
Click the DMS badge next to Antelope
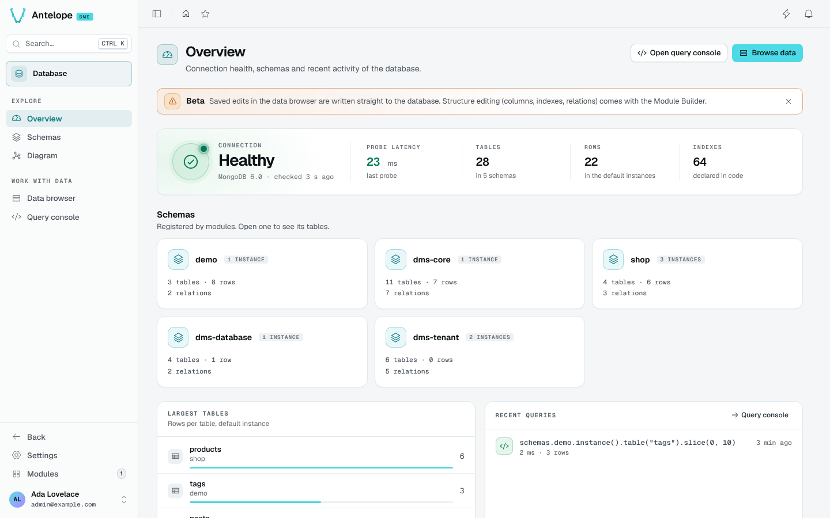pos(85,17)
